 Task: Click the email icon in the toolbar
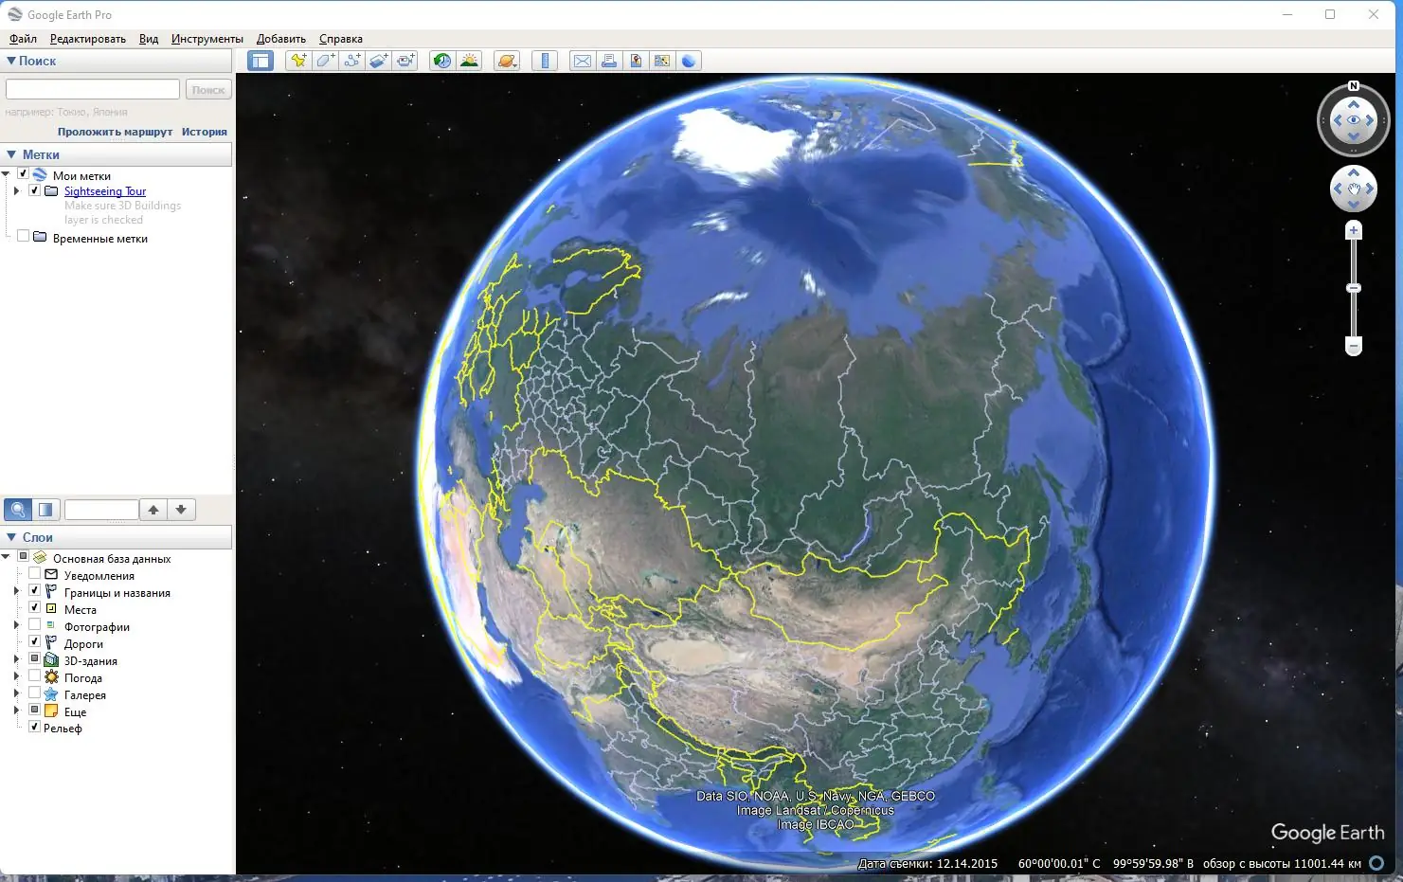(x=581, y=60)
